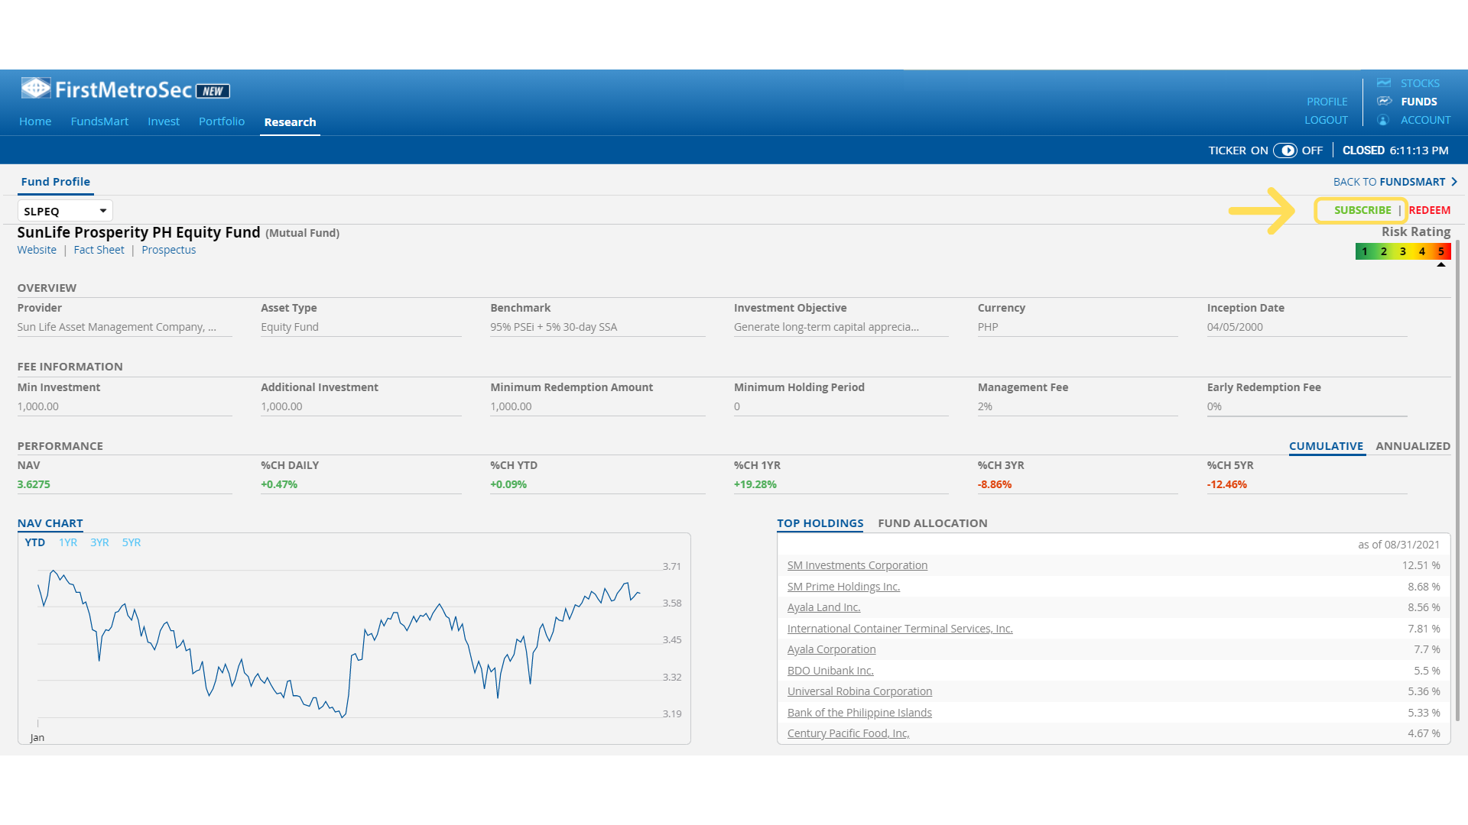The image size is (1468, 825).
Task: Select risk rating level 1 swatch
Action: tap(1365, 251)
